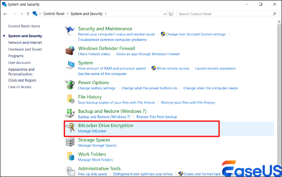Click the Back arrow in the navigation bar
The width and height of the screenshot is (282, 177).
coord(5,14)
